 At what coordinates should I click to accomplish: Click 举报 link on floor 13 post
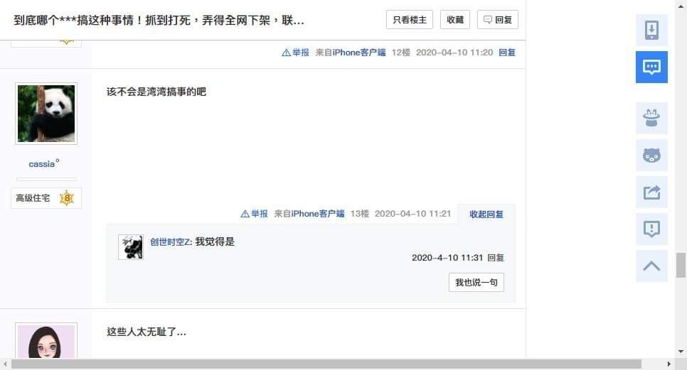[x=254, y=214]
